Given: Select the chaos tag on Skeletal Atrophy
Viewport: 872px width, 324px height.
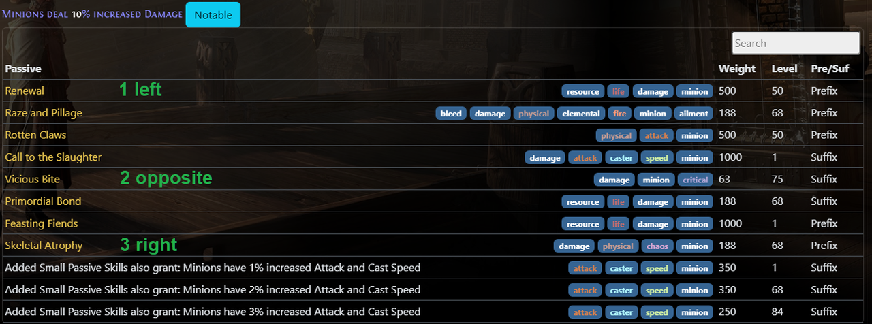Looking at the screenshot, I should 657,246.
